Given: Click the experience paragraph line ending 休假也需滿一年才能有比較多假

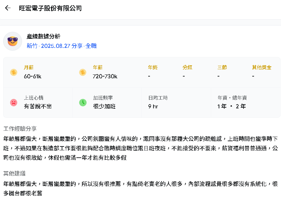Looking at the screenshot, I should (65, 158).
